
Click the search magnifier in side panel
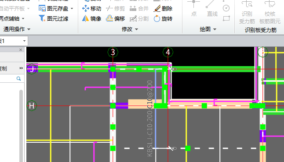click(18, 78)
